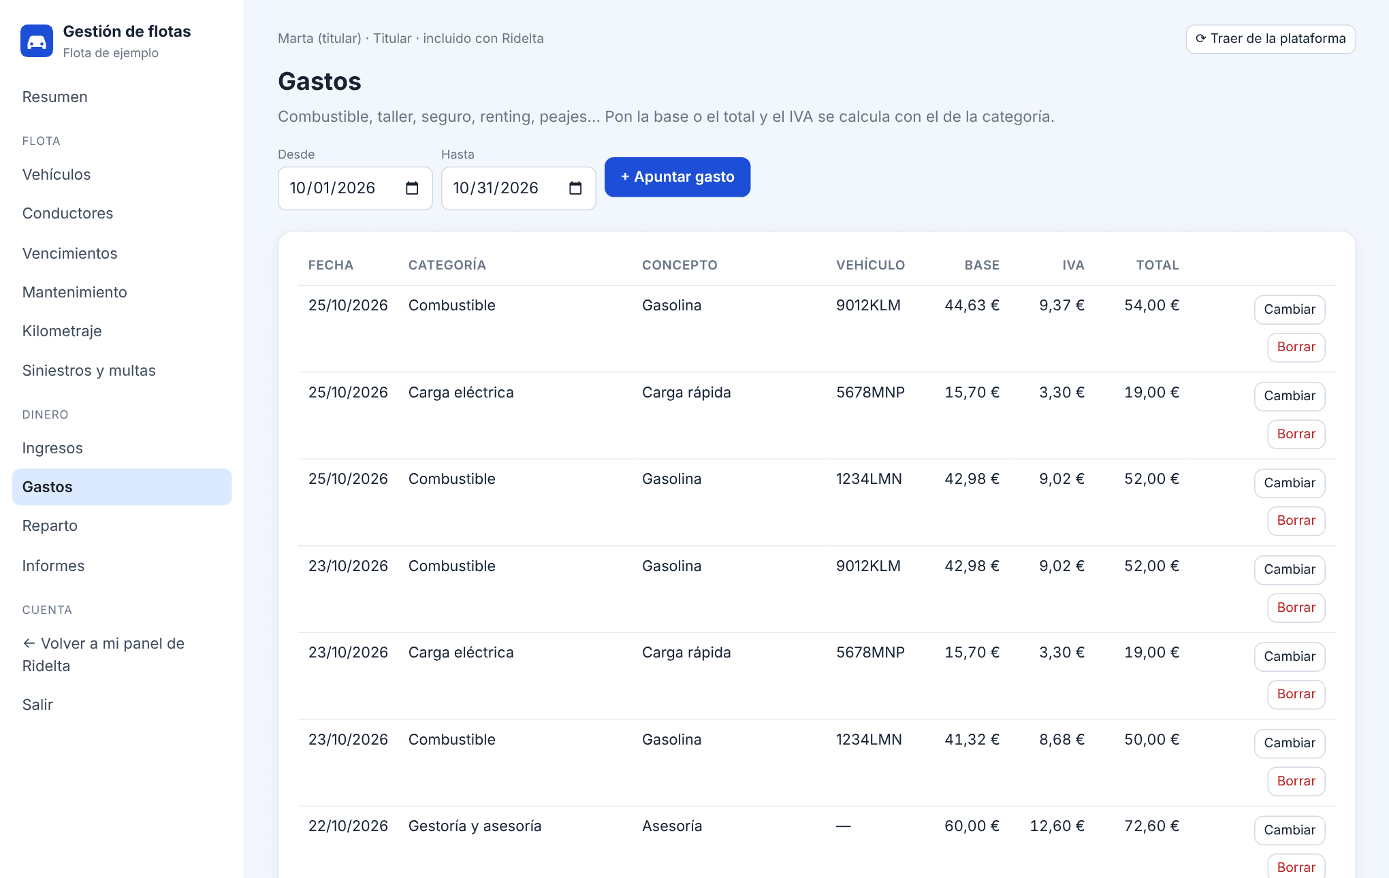Screen dimensions: 1389x878
Task: Click Borrar for 50,00 € Gasolina row
Action: click(1296, 781)
